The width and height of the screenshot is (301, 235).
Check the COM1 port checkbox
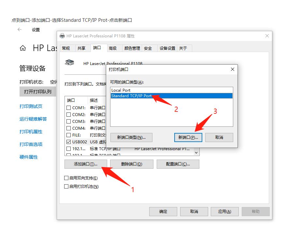68,108
